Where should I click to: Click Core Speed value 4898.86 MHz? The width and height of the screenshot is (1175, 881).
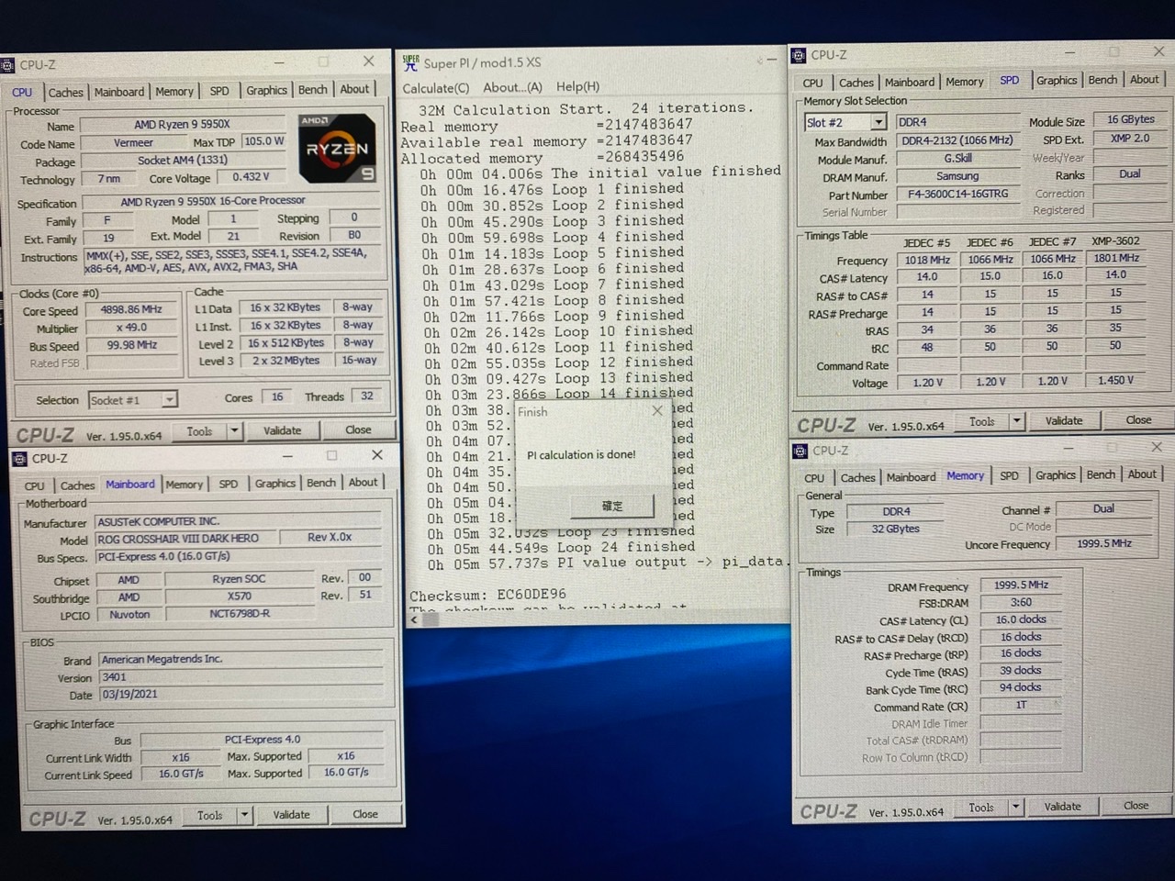130,310
